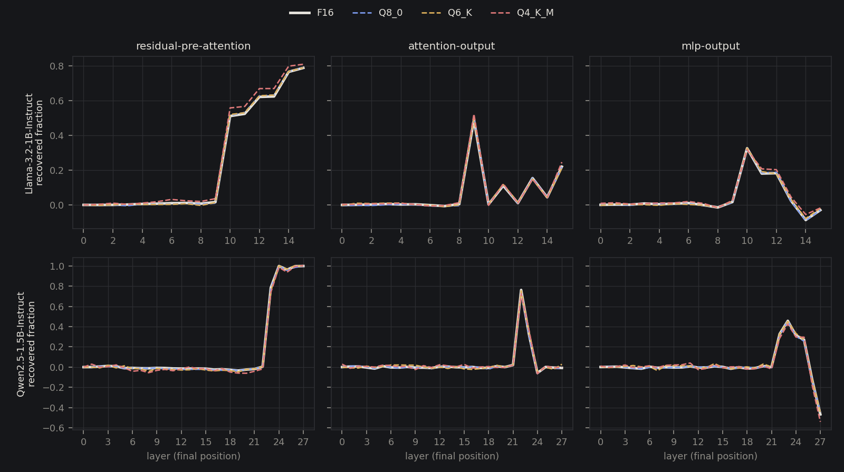Click the Llama-3.2-1B-Instruct y-axis label
The width and height of the screenshot is (844, 472).
pyautogui.click(x=29, y=143)
